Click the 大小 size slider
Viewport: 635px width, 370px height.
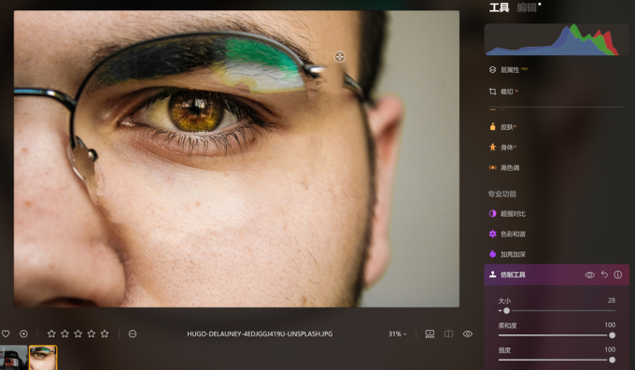coord(557,311)
